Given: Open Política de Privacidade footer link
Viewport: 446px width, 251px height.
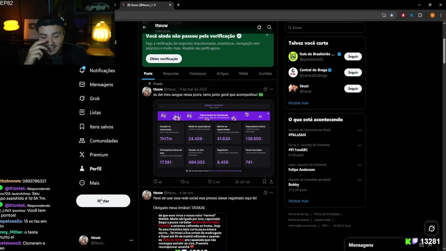Looking at the screenshot, I should 327,214.
